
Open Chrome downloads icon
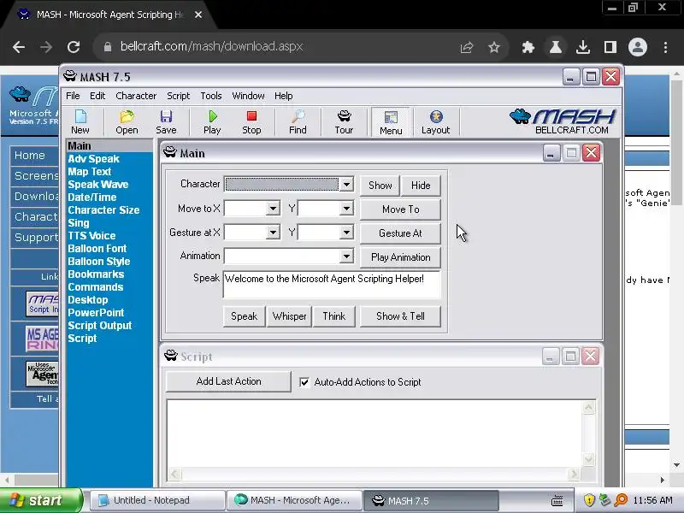pos(583,47)
